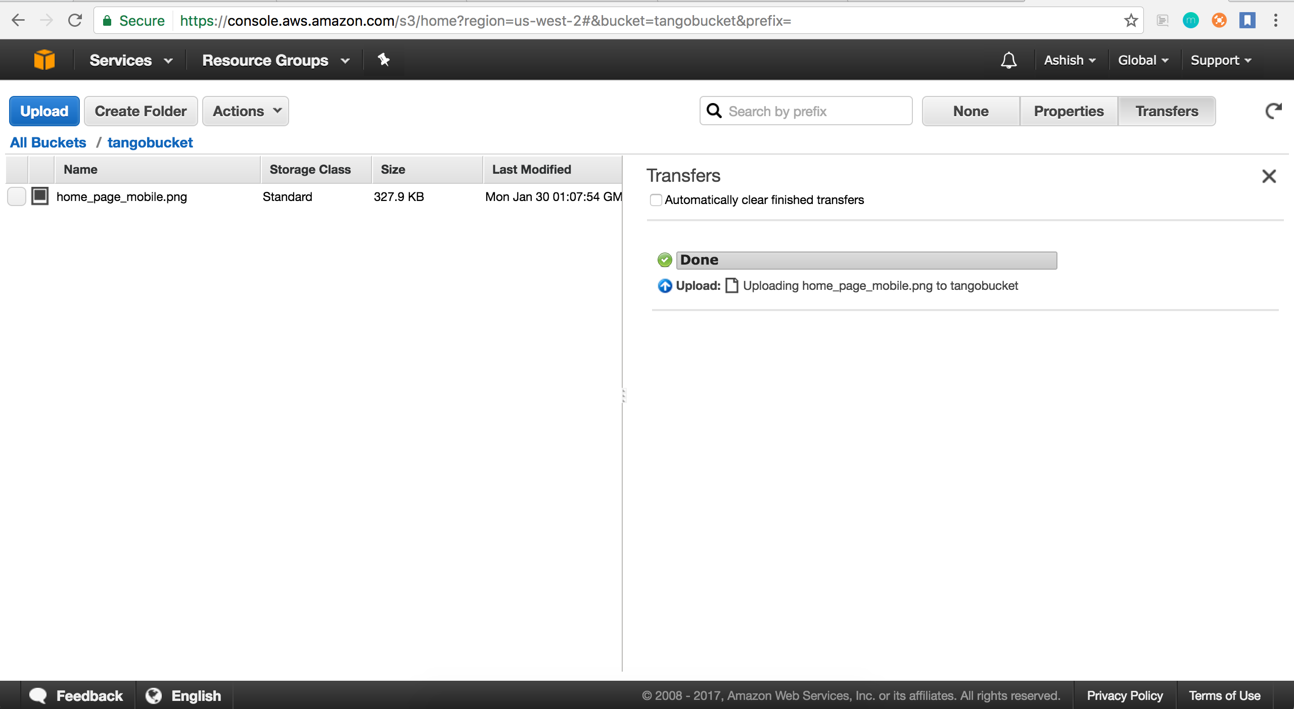
Task: Go to All Buckets breadcrumb link
Action: [48, 142]
